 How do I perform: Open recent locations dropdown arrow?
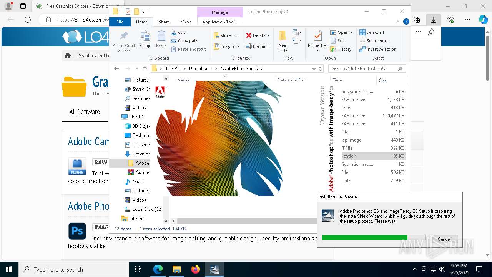137,68
